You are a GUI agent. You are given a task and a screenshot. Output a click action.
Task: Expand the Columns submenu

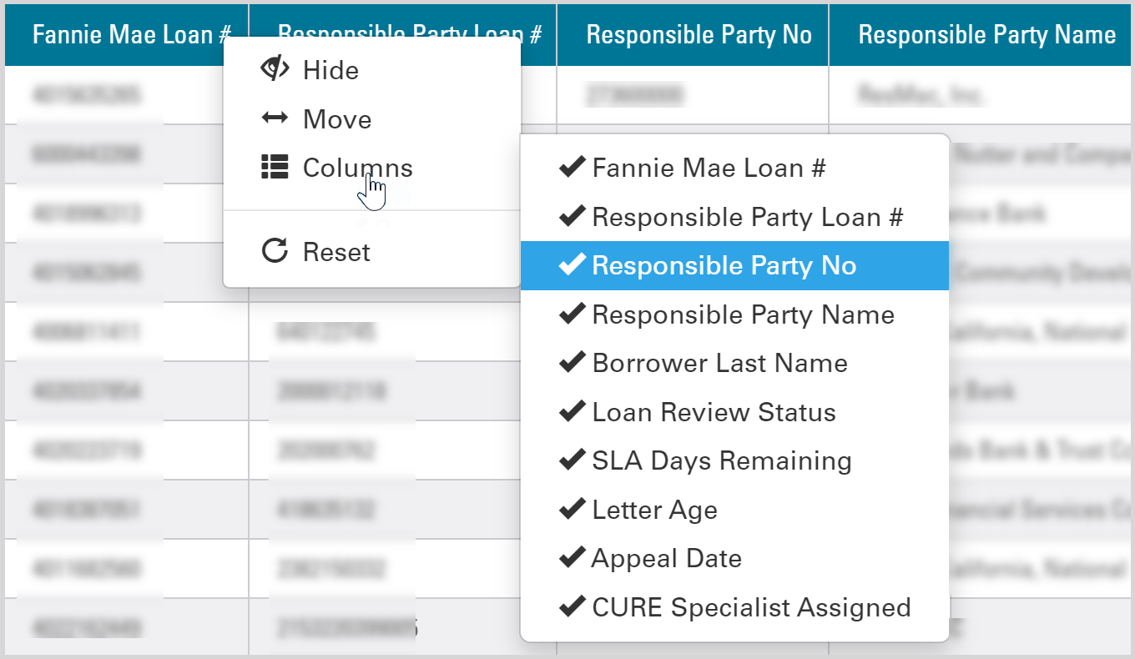(371, 168)
